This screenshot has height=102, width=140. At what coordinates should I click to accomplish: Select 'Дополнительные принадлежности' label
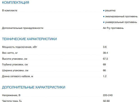(x=23, y=28)
